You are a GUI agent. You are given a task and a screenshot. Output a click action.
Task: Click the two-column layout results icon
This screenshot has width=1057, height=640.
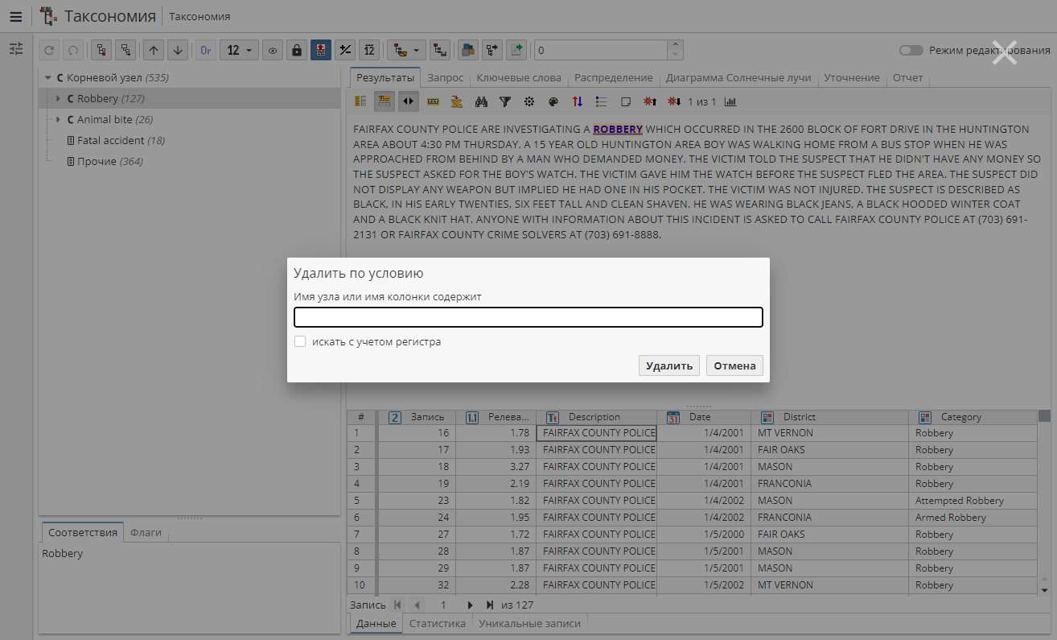(361, 101)
